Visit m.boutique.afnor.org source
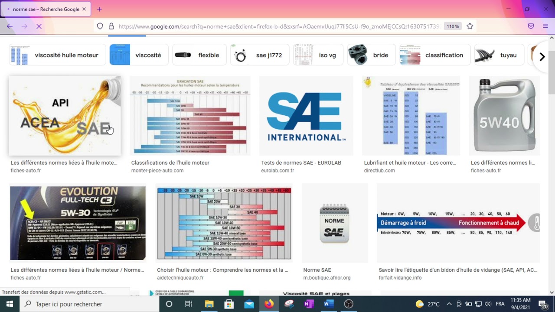Image resolution: width=555 pixels, height=312 pixels. click(327, 278)
